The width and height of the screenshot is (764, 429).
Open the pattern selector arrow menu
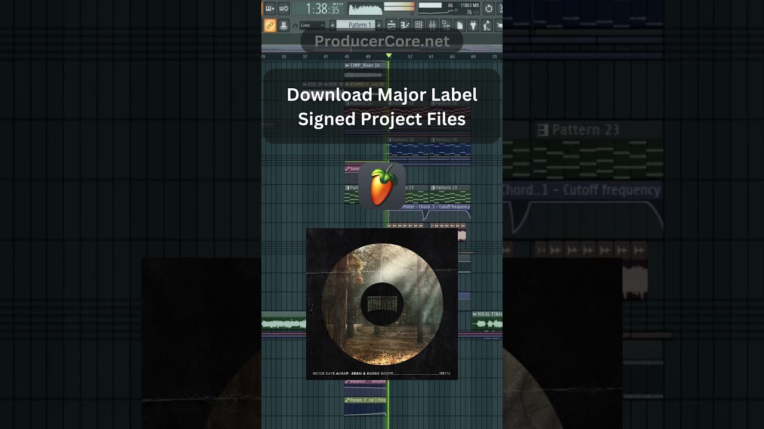(x=332, y=25)
